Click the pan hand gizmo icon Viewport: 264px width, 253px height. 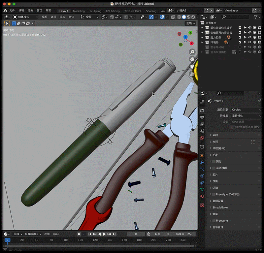click(x=192, y=59)
